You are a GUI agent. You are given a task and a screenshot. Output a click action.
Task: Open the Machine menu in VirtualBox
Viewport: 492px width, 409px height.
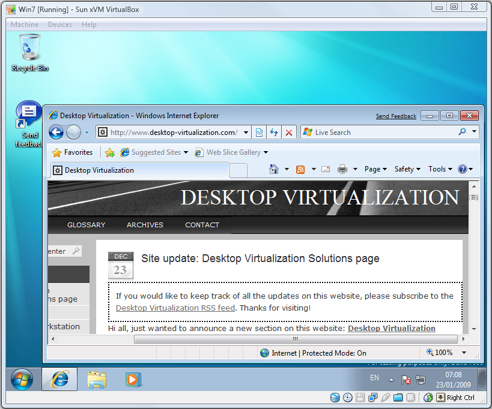click(25, 25)
